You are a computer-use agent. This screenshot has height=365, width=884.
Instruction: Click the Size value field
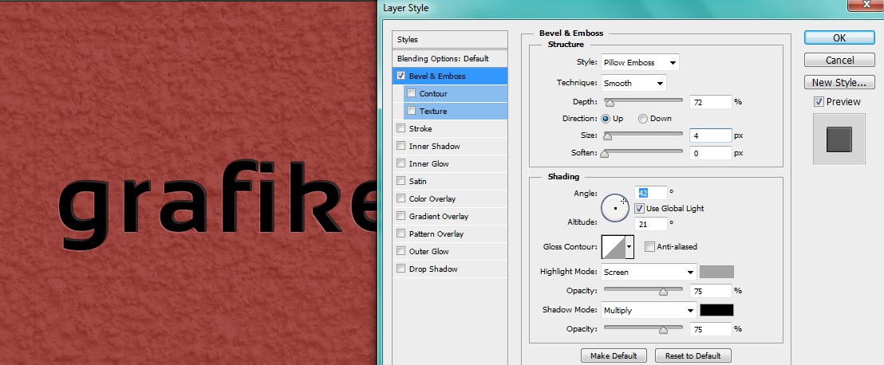pos(710,135)
